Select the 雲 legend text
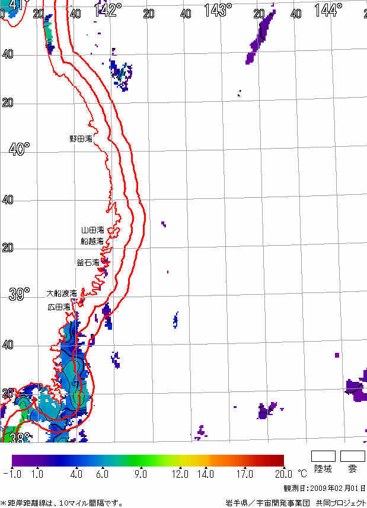This screenshot has height=508, width=367. pos(352,469)
